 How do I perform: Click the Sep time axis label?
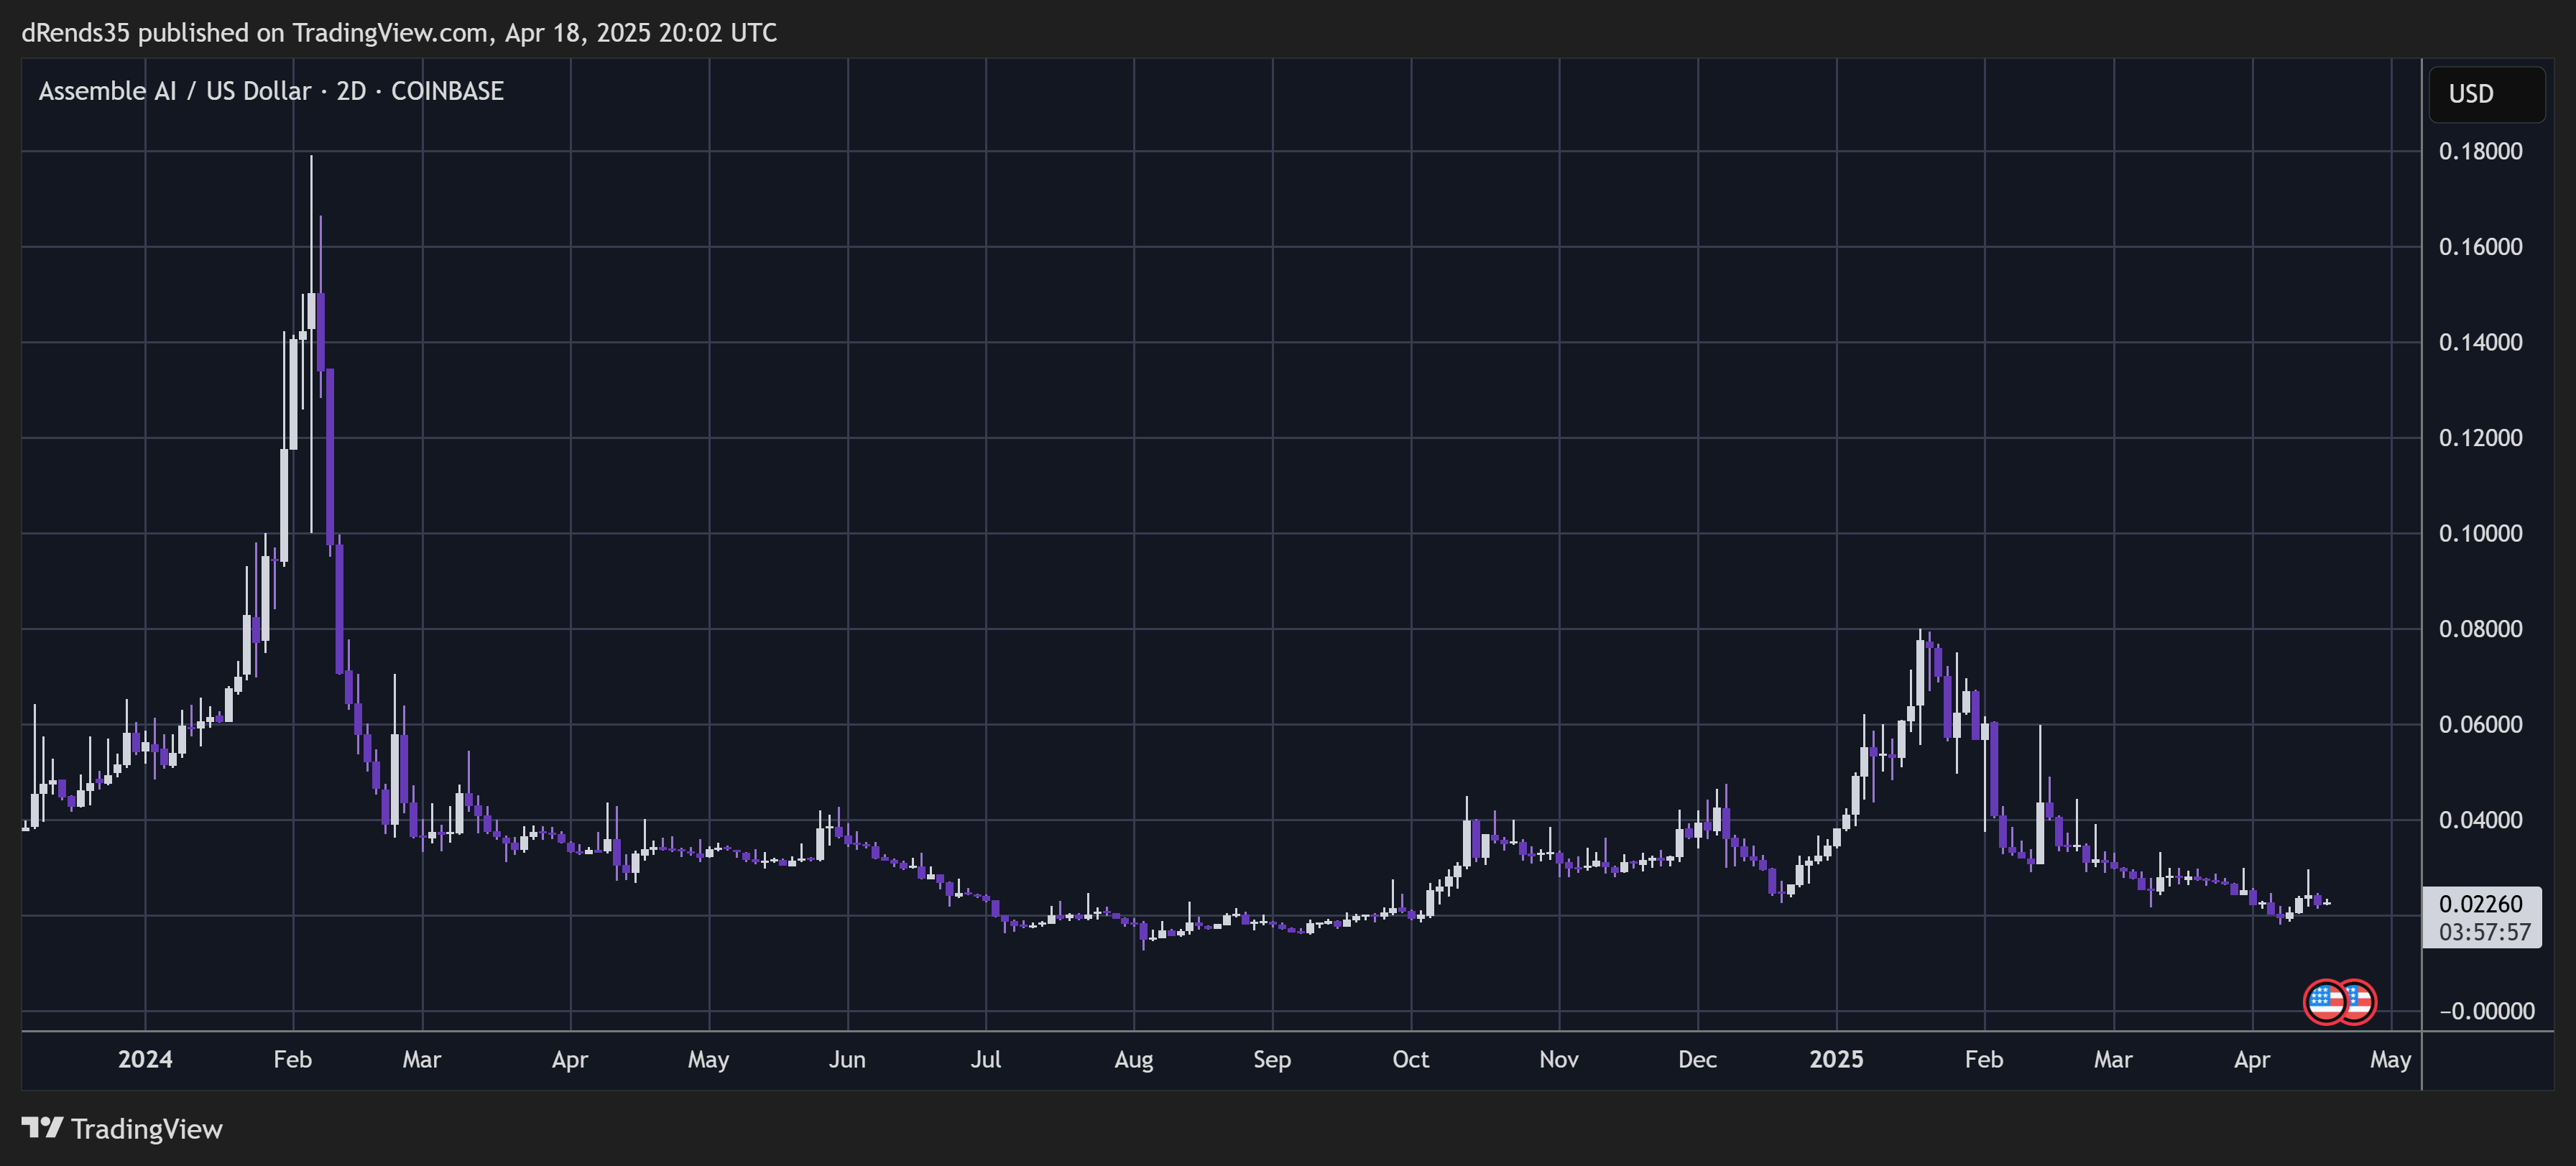coord(1272,1060)
